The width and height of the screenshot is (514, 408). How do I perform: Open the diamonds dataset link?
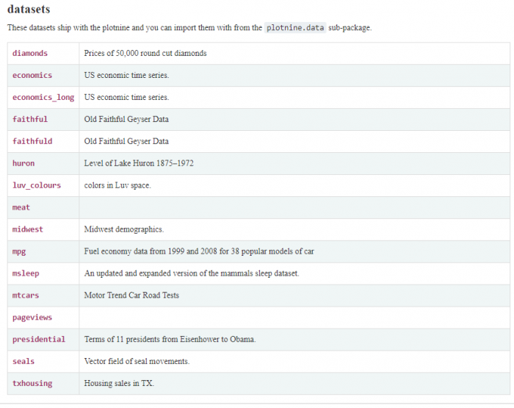pyautogui.click(x=30, y=53)
